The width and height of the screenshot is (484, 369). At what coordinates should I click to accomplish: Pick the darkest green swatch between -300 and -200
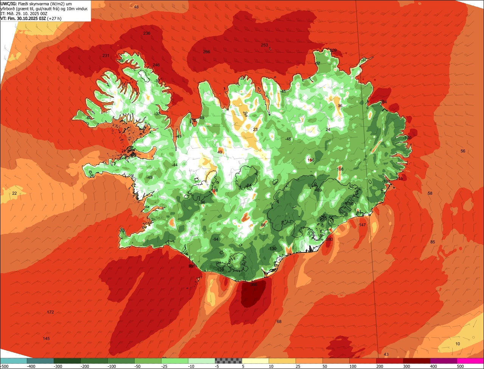point(67,361)
